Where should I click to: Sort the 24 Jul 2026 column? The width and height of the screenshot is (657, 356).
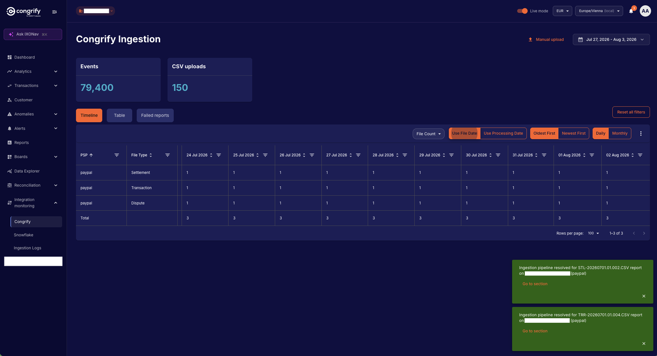[211, 155]
